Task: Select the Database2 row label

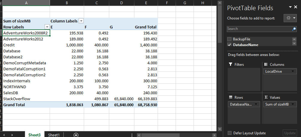Action: point(26,57)
